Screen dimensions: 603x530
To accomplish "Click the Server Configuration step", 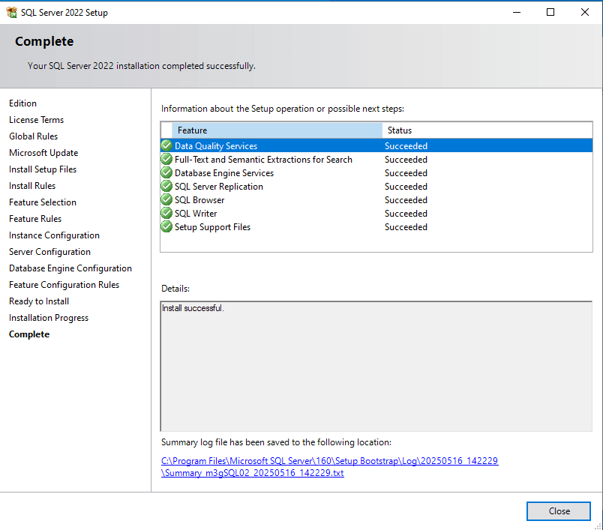I will (x=49, y=252).
